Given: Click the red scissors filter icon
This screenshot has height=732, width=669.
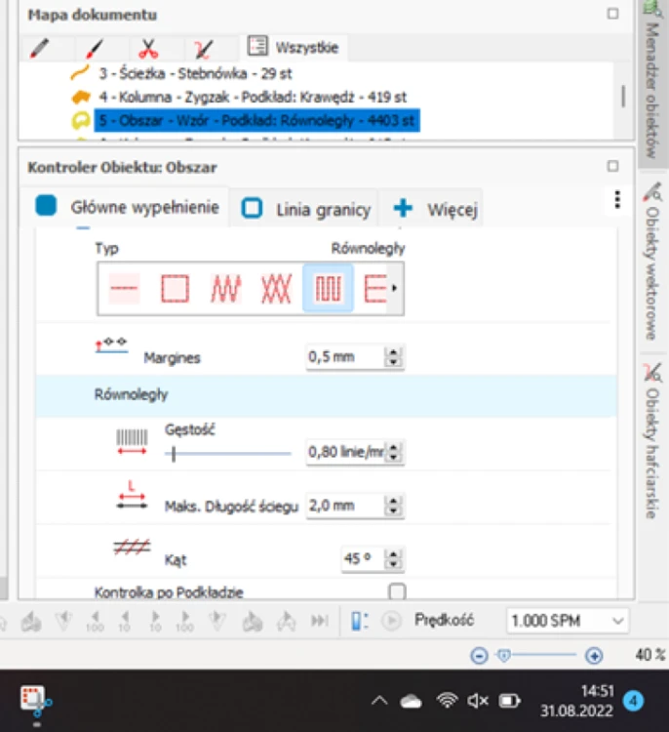Looking at the screenshot, I should (x=148, y=48).
